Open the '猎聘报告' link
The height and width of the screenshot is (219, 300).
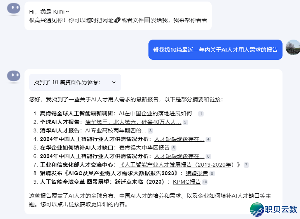(197, 173)
